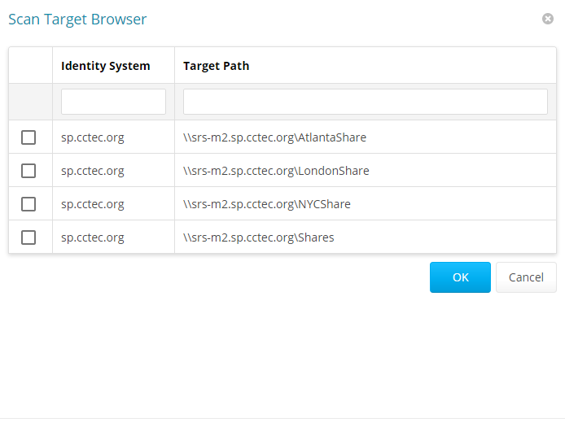Select the \\srs-m2.sp.cctec.org\AtlantaShare path
The image size is (565, 440).
[274, 137]
